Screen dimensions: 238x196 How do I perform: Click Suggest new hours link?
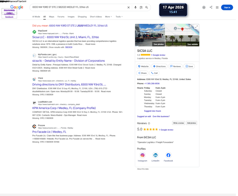point(152,111)
